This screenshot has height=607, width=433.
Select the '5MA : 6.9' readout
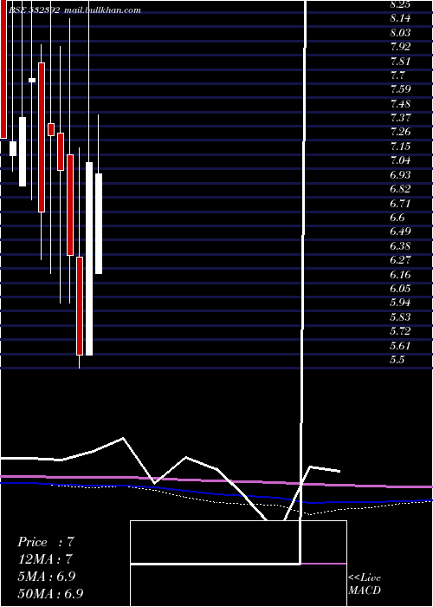pos(47,577)
